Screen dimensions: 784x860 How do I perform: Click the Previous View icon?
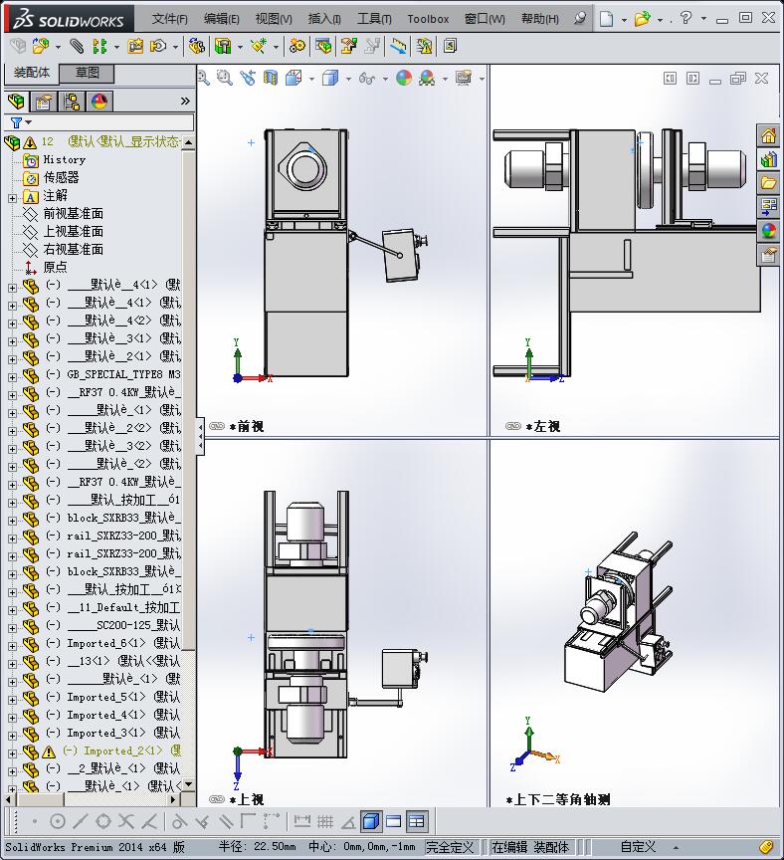coord(248,78)
